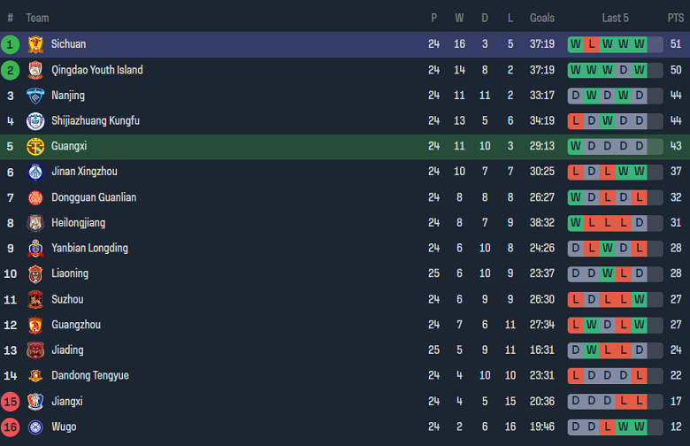Click Jiangxi's latest loss result box
690x446 pixels.
tap(640, 401)
